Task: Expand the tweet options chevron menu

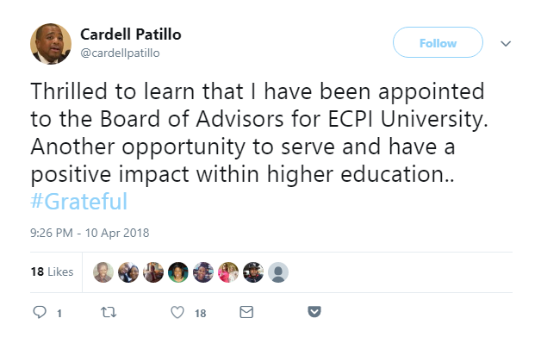Action: (506, 43)
